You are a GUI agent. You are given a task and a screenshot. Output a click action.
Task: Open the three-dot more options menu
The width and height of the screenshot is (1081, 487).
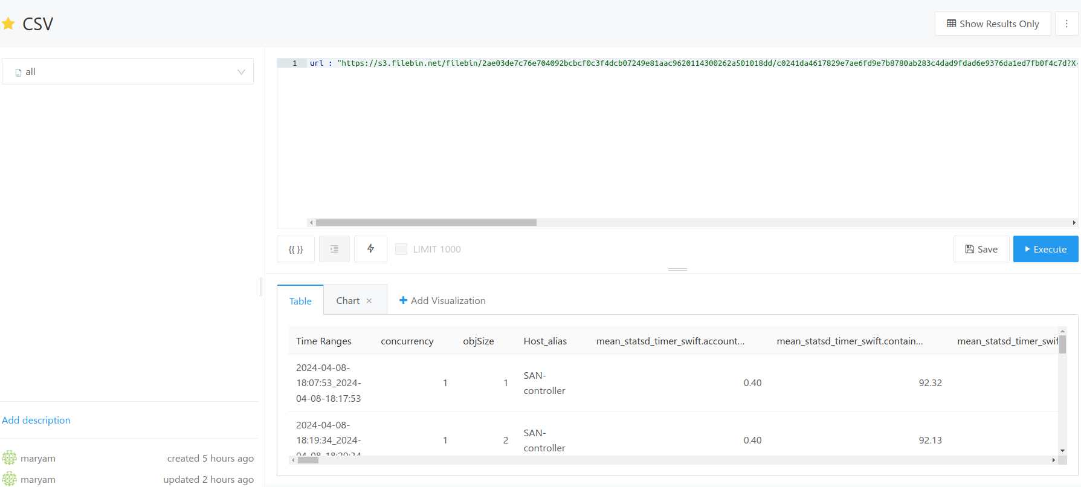point(1066,24)
